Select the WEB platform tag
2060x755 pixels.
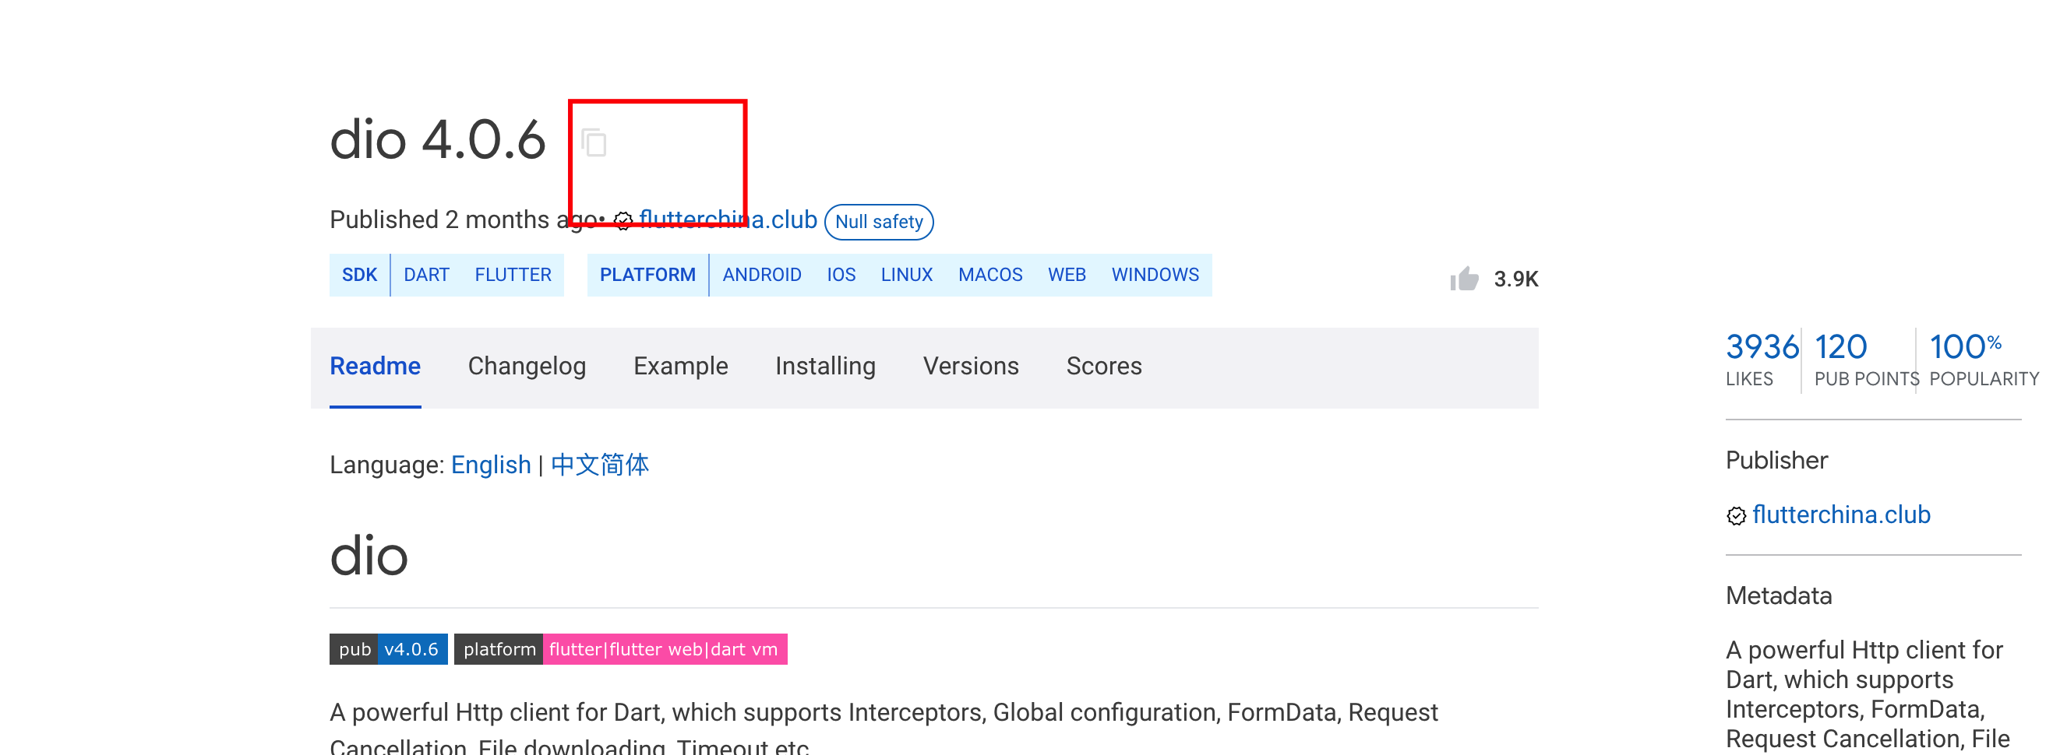click(x=1066, y=275)
